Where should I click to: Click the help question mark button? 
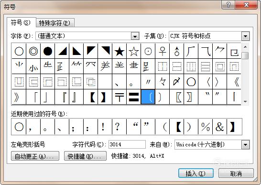coord(228,5)
